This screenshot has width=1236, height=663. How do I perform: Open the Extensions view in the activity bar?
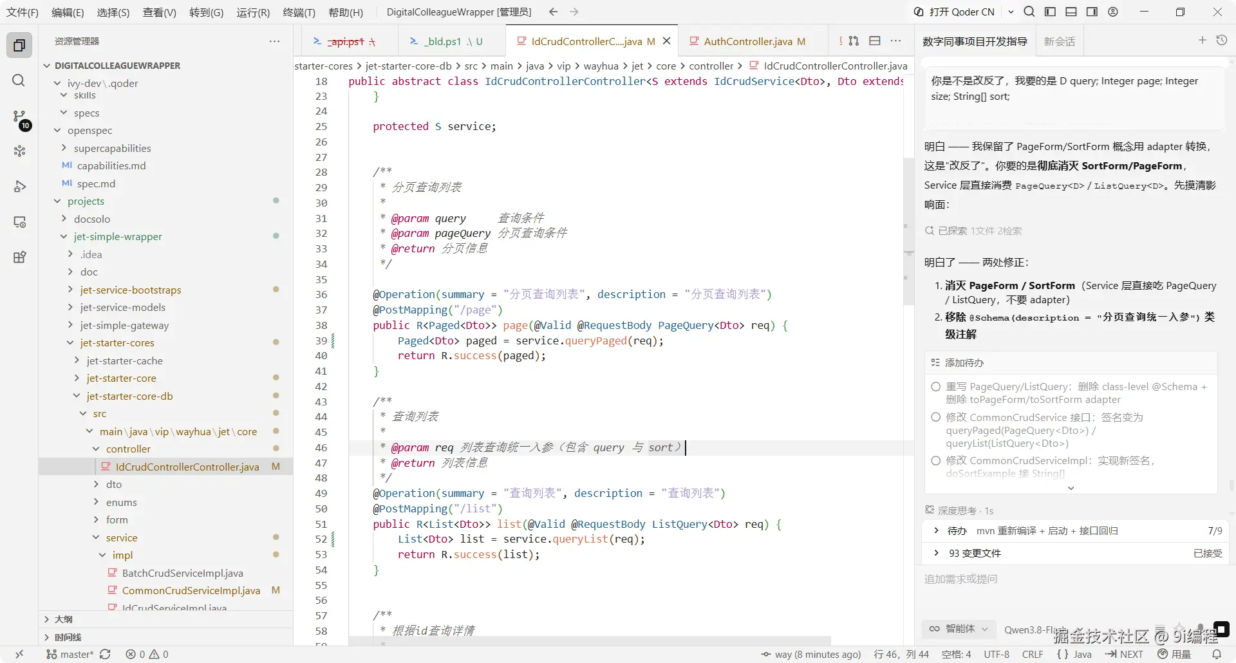pos(19,257)
